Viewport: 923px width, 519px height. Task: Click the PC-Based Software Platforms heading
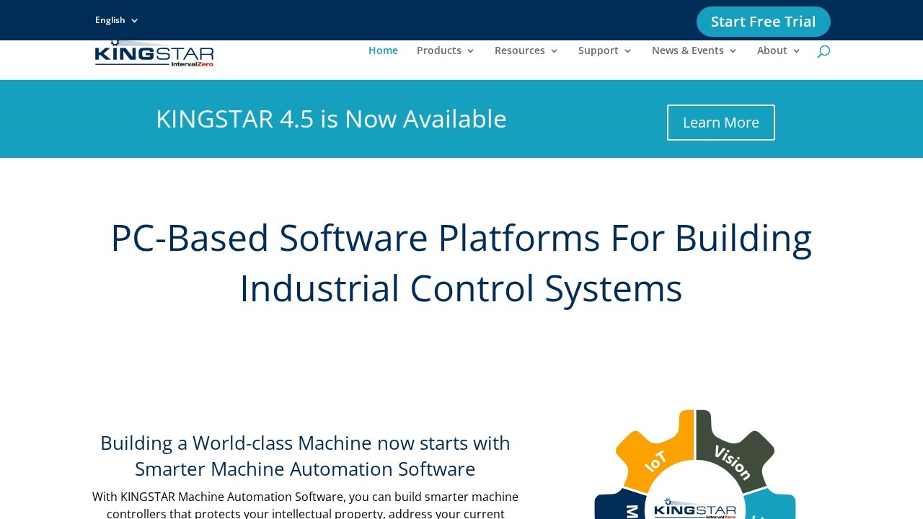click(x=461, y=262)
